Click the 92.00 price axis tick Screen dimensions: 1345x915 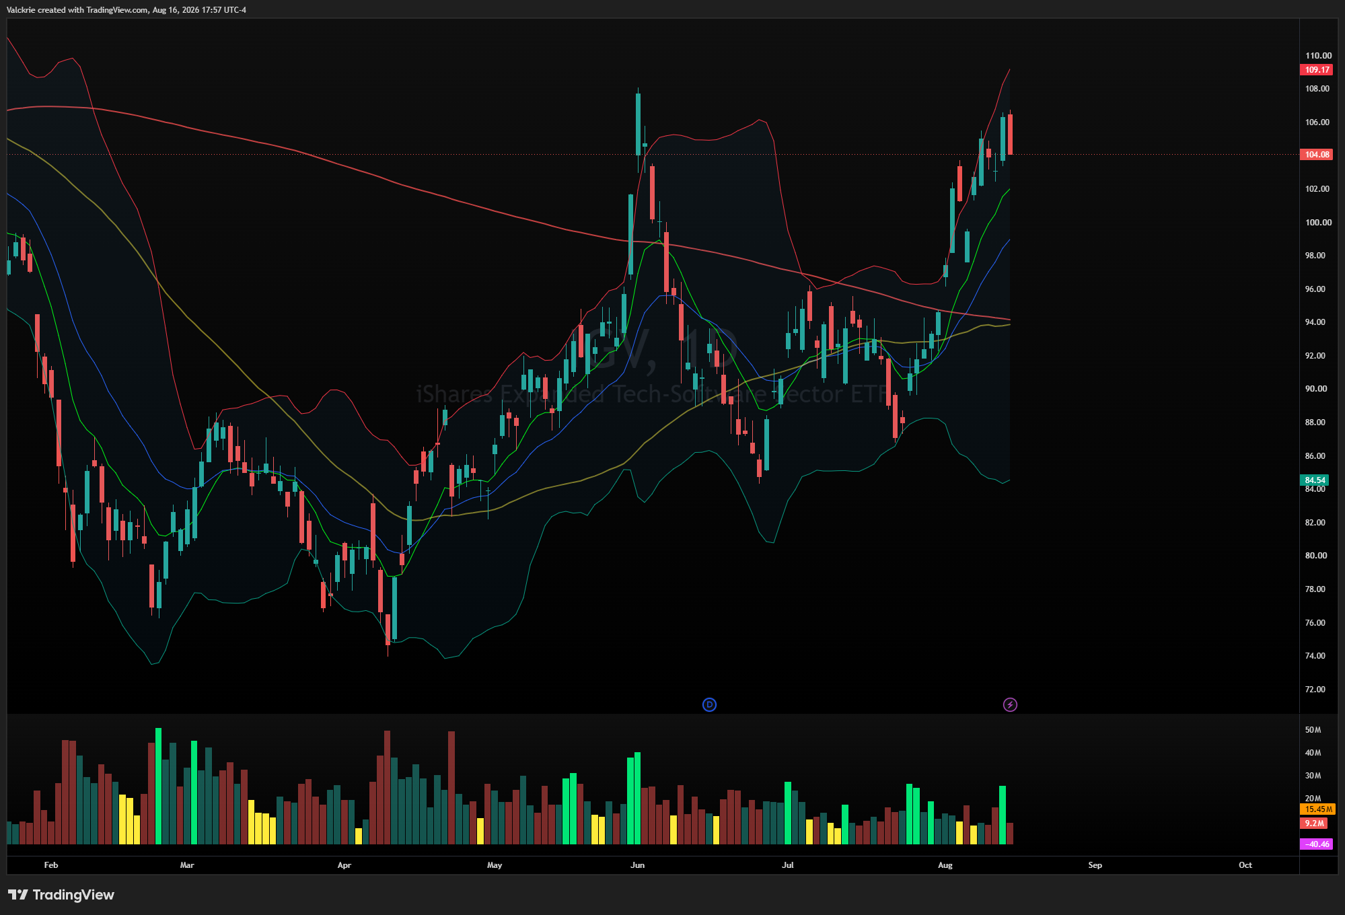pyautogui.click(x=1315, y=356)
